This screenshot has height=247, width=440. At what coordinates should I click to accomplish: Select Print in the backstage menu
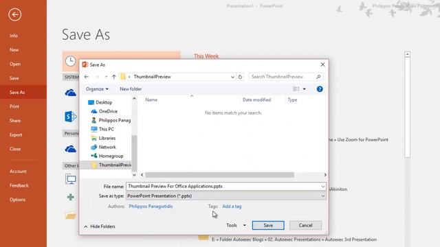click(14, 106)
